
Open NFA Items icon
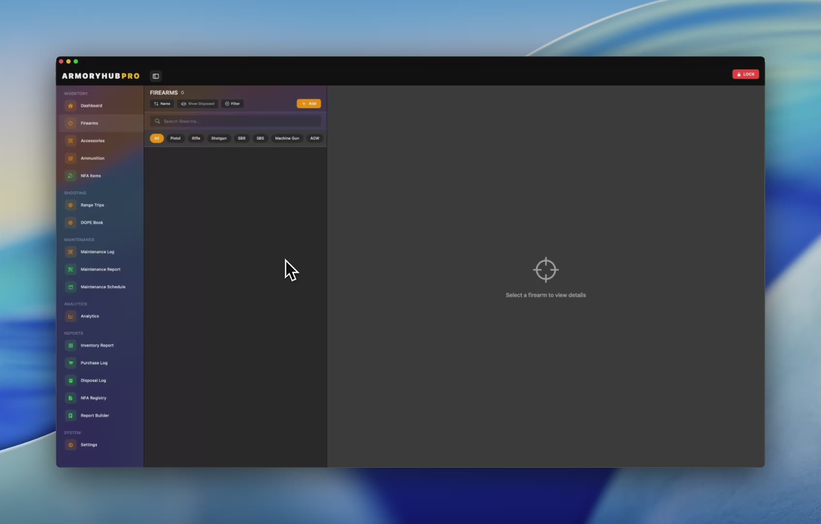pos(70,176)
